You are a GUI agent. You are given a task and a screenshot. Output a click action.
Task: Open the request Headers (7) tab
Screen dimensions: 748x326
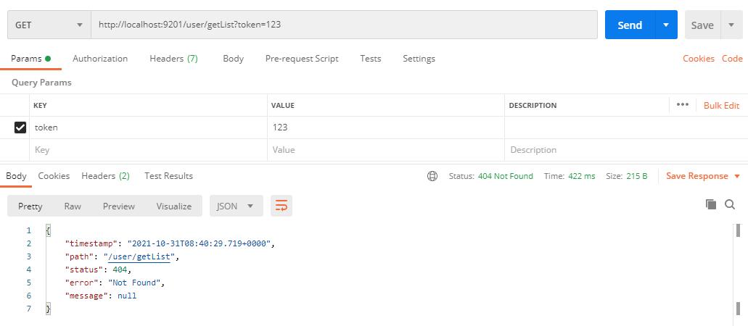[x=173, y=59]
